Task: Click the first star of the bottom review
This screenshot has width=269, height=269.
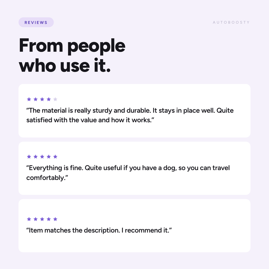Action: click(x=29, y=219)
